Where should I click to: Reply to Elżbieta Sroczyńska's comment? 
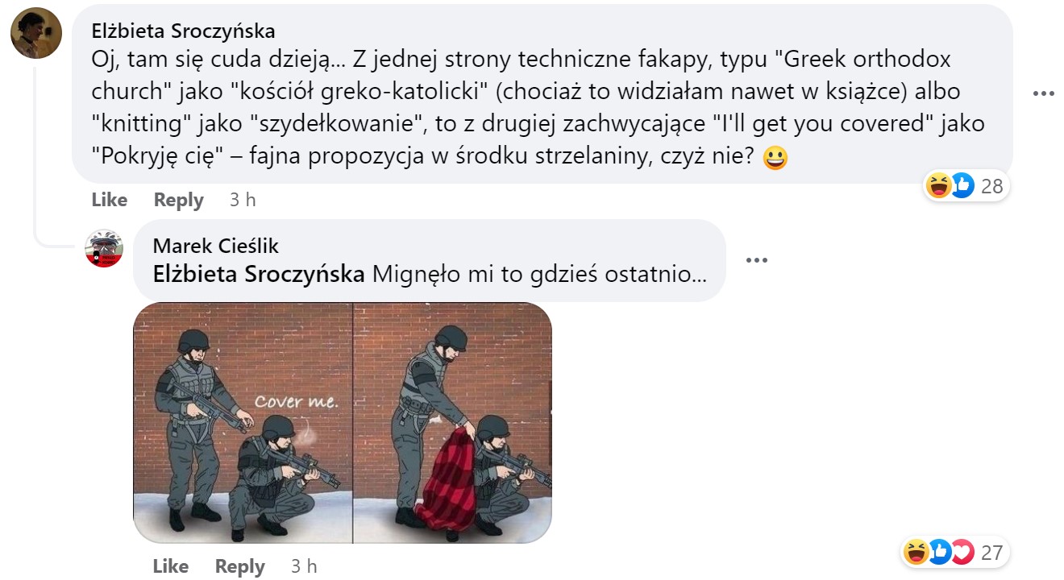[x=179, y=200]
